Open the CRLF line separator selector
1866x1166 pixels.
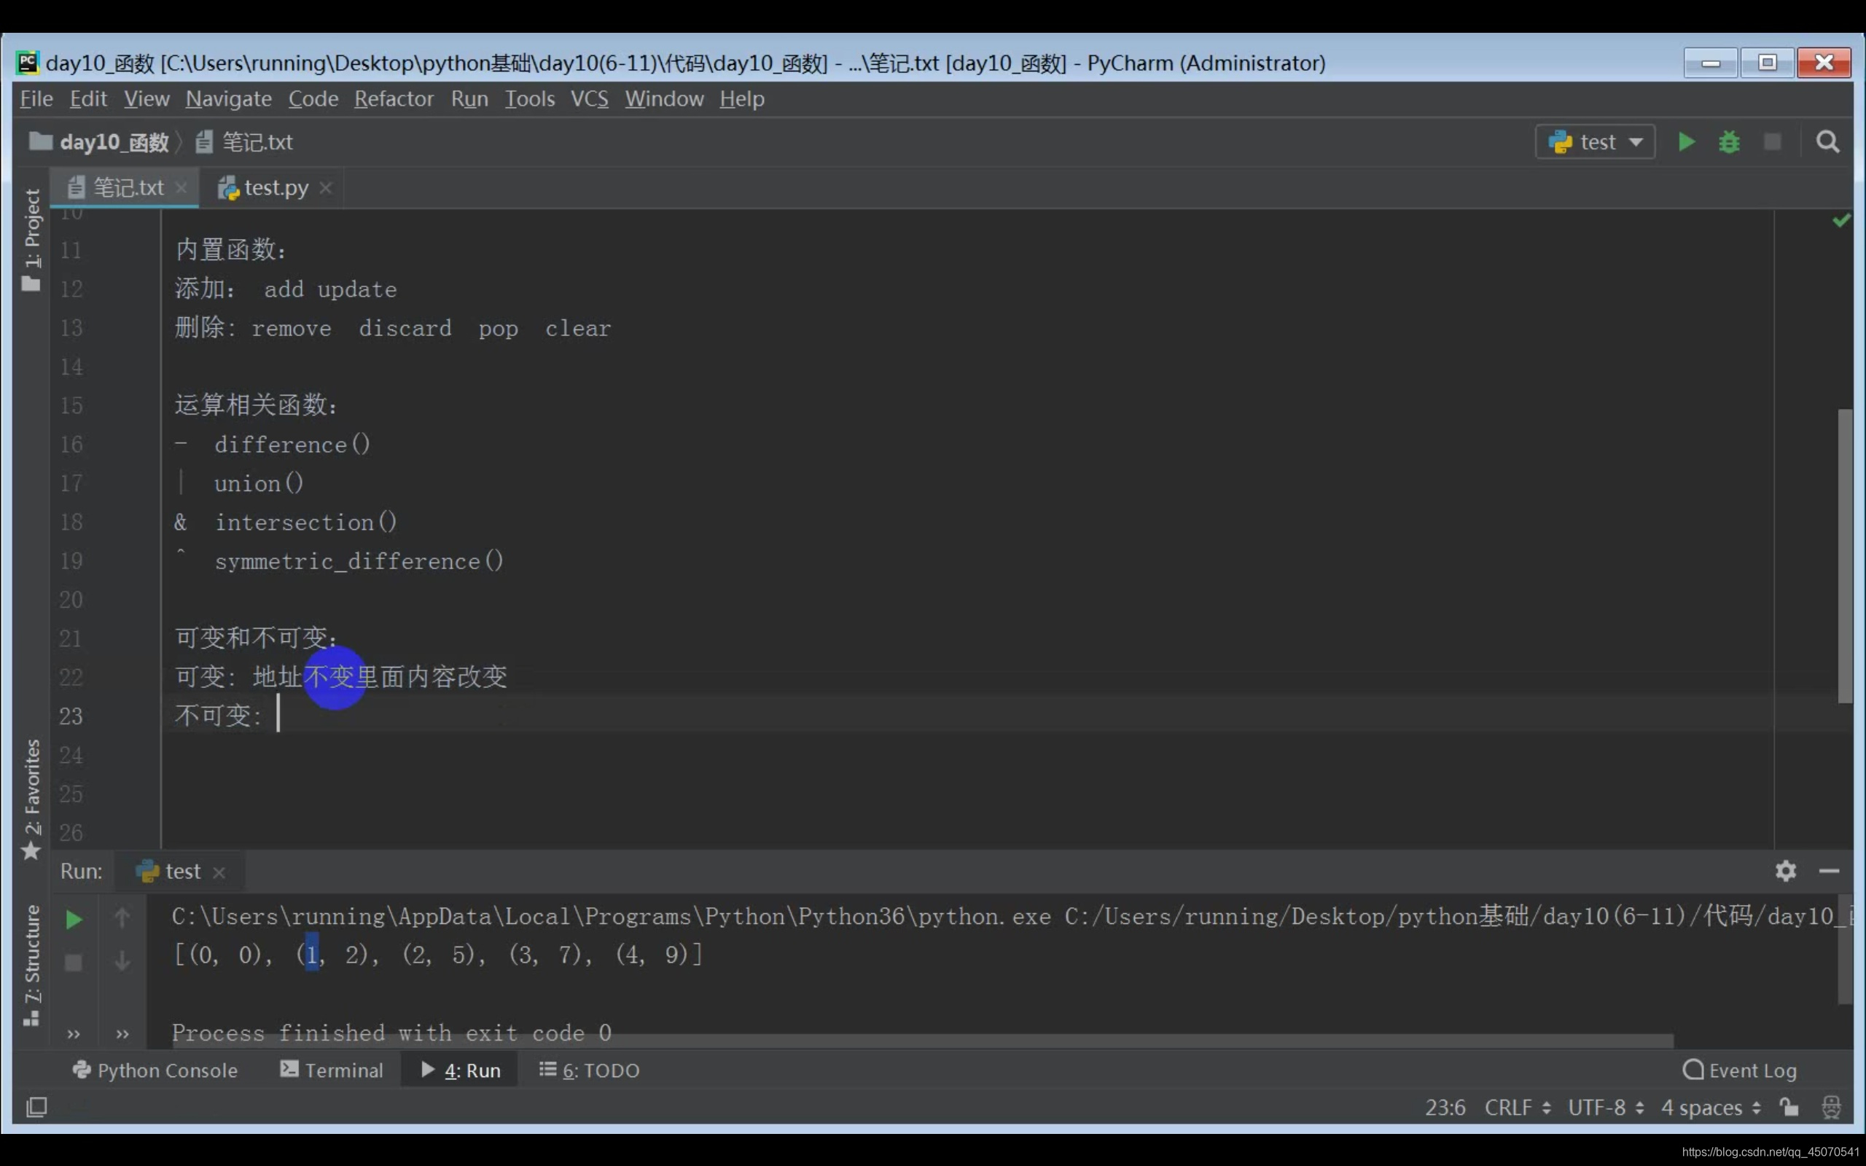pos(1517,1108)
